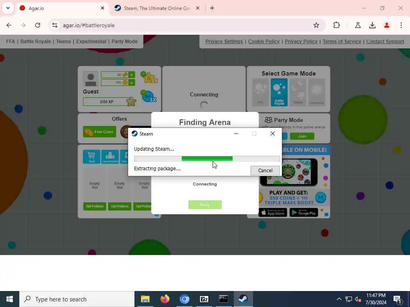Open the notification center icon
Screen dimensions: 410x307
(397, 299)
